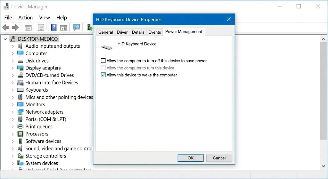Expand Audio Inputs and outputs node

(13, 46)
